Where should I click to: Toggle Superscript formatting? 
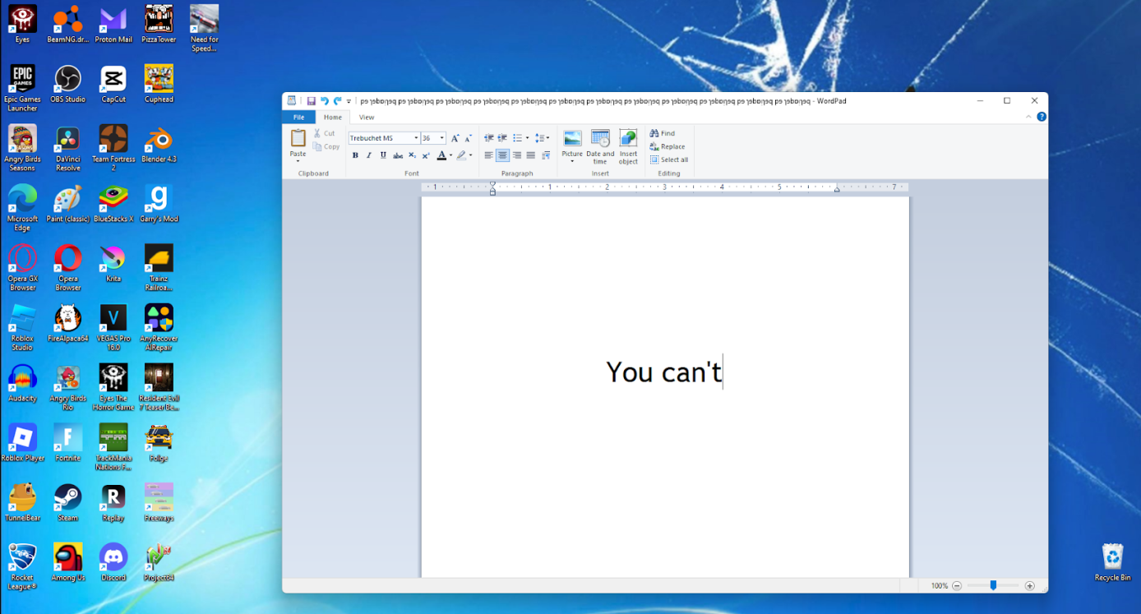(426, 155)
